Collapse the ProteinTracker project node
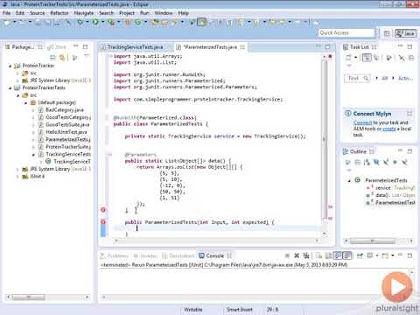 10,66
